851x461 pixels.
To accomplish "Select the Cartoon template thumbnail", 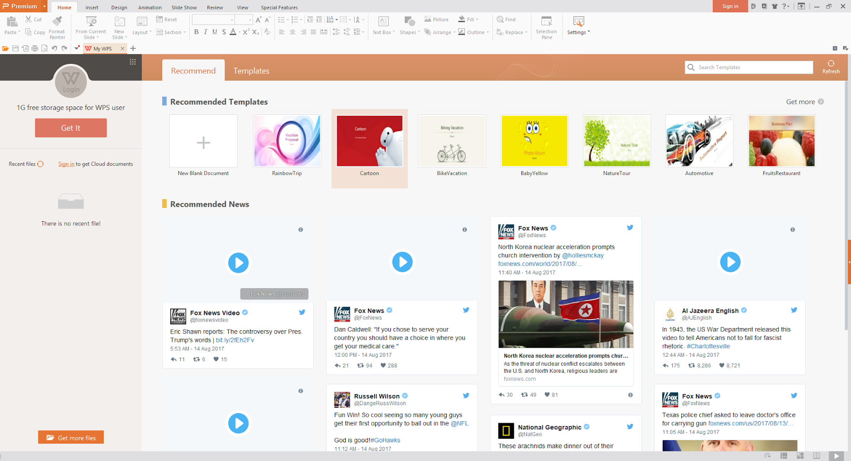I will (370, 141).
